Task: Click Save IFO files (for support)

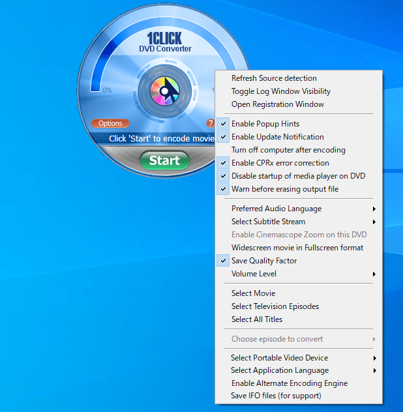Action: coord(299,396)
